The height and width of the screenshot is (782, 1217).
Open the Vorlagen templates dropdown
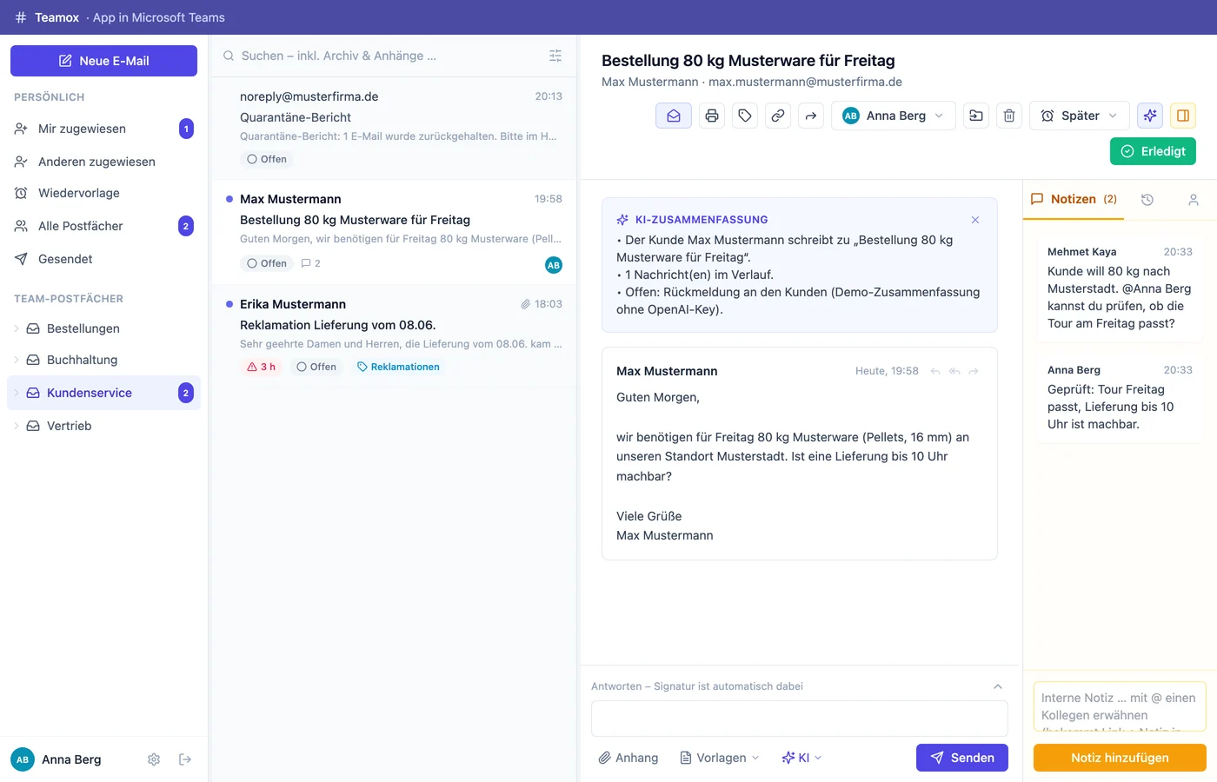coord(719,758)
